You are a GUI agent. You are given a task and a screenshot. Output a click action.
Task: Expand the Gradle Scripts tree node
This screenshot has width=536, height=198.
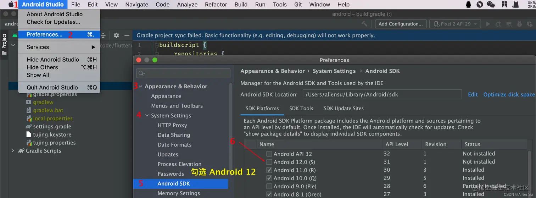pos(13,151)
